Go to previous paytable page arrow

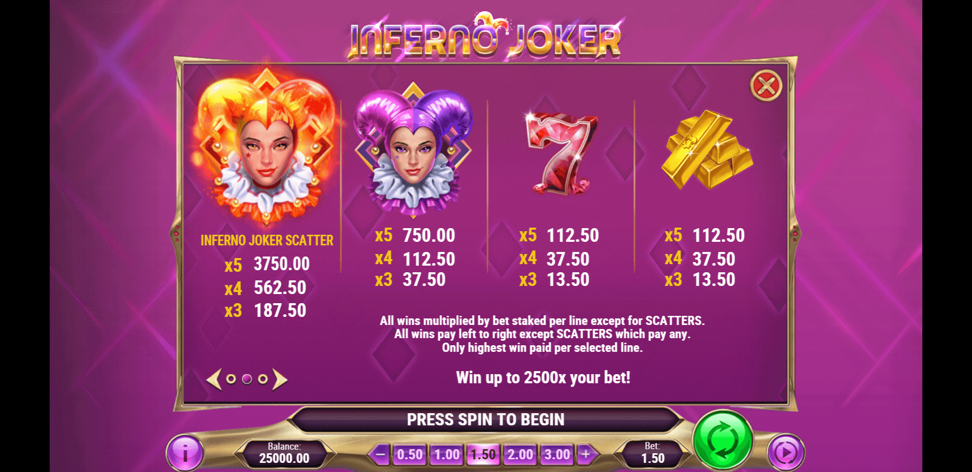pos(214,379)
